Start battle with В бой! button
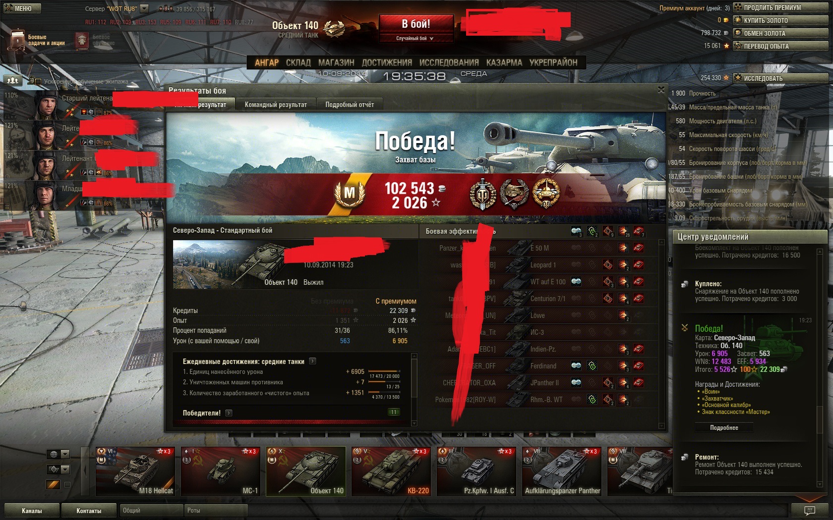The image size is (833, 520). pyautogui.click(x=416, y=24)
